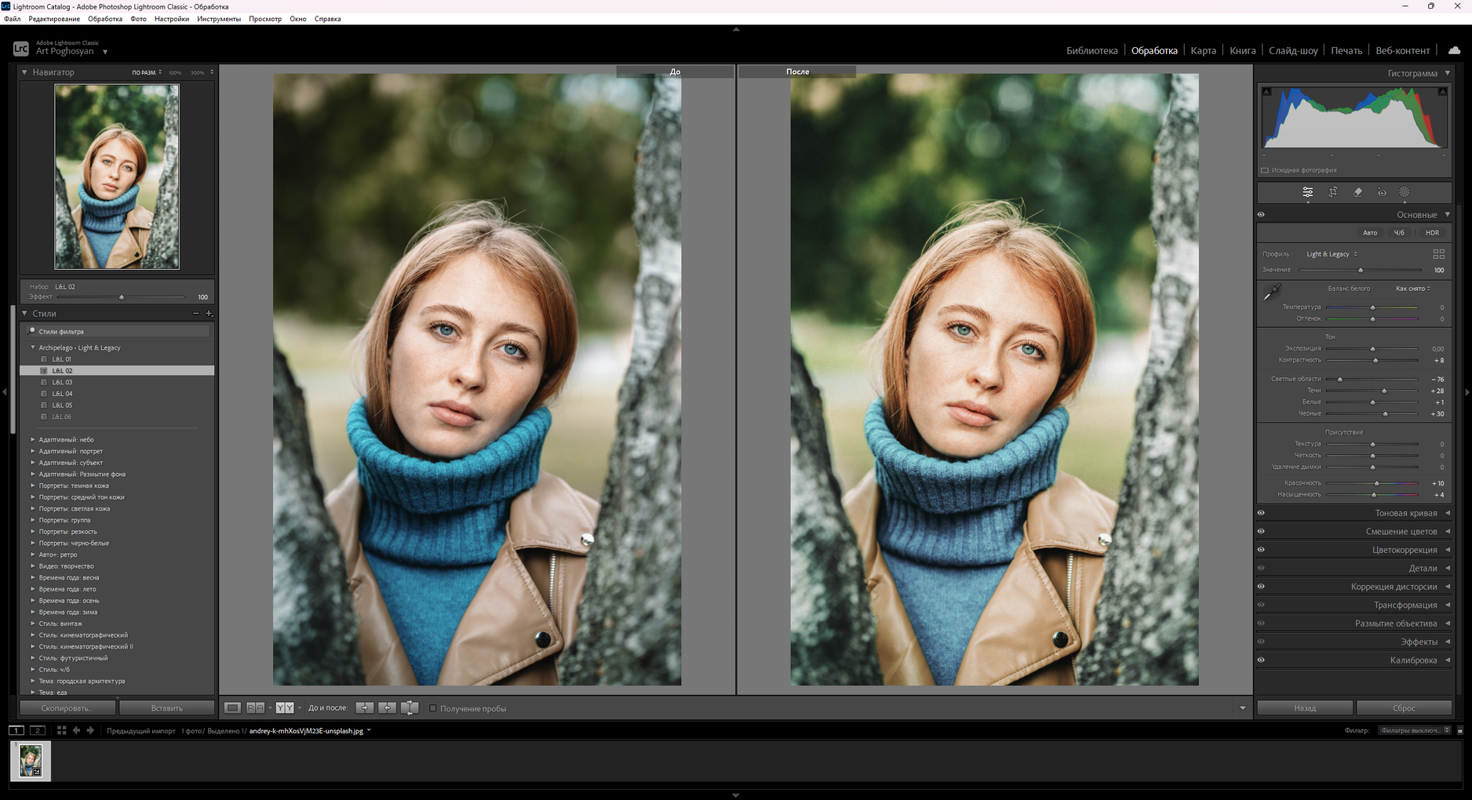The image size is (1472, 800).
Task: Click the Авто tone button
Action: pyautogui.click(x=1369, y=233)
